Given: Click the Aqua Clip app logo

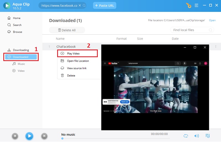Looking at the screenshot, I should (7, 5).
